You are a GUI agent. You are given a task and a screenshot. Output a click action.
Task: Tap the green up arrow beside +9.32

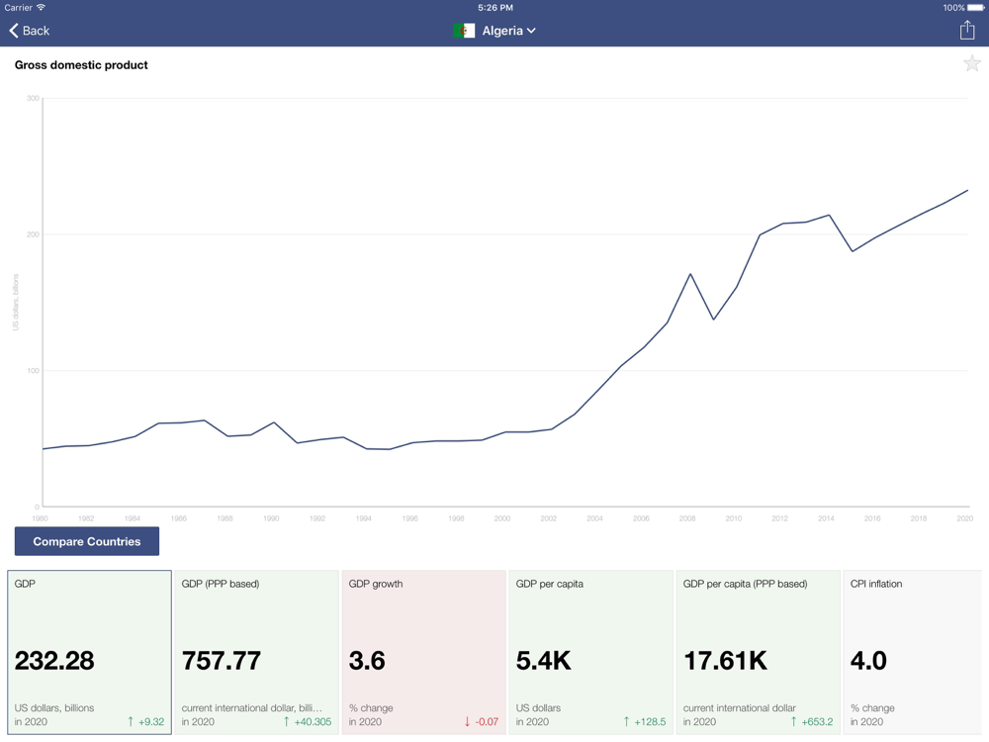click(131, 722)
